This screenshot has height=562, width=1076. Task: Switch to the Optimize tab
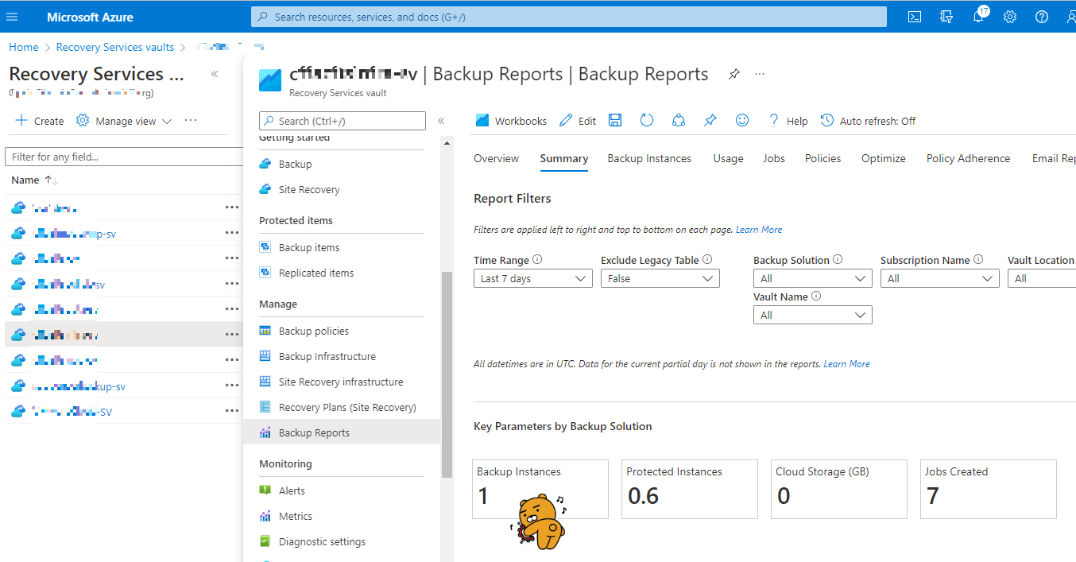click(x=884, y=158)
